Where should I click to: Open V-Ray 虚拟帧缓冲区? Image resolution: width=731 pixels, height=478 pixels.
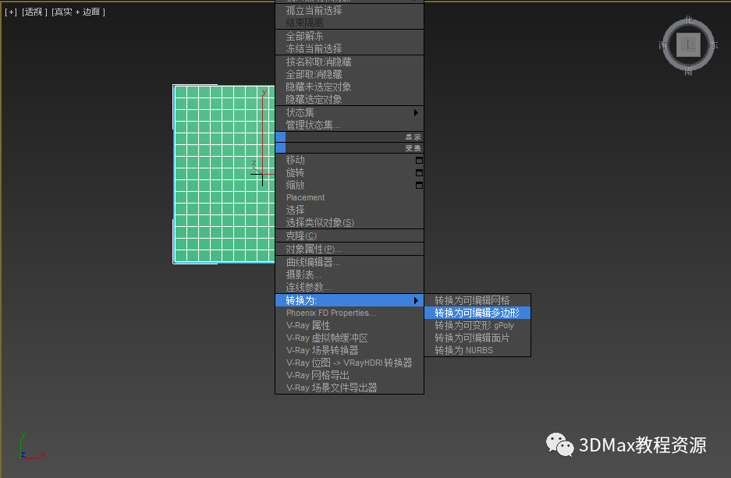click(x=350, y=338)
